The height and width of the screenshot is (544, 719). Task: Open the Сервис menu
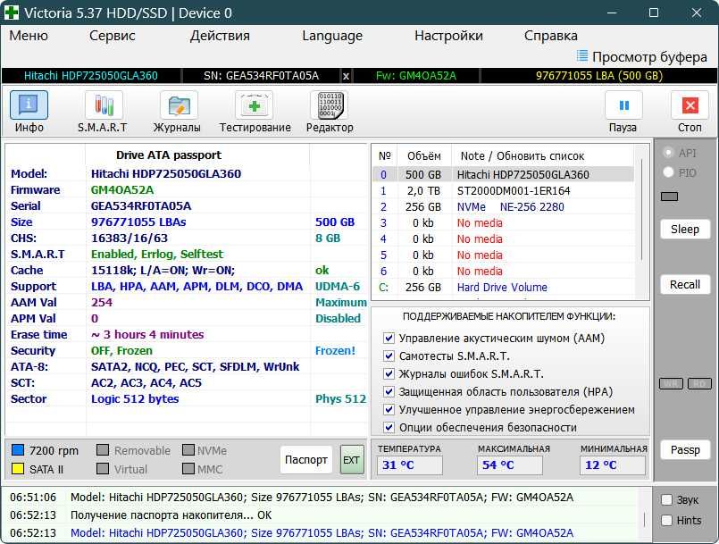pos(113,36)
